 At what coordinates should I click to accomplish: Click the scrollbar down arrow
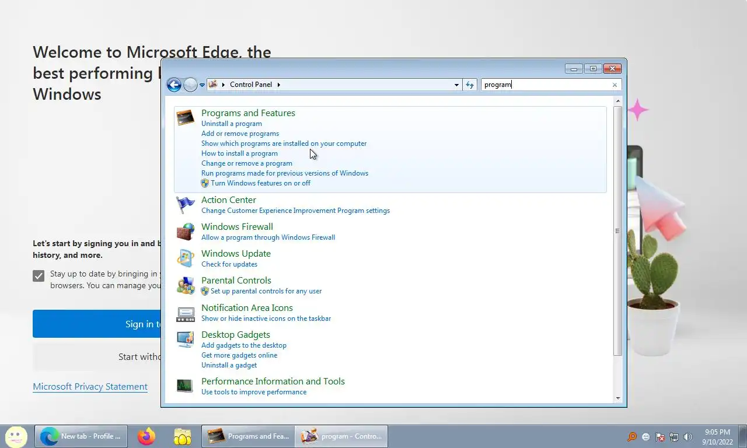pyautogui.click(x=618, y=398)
